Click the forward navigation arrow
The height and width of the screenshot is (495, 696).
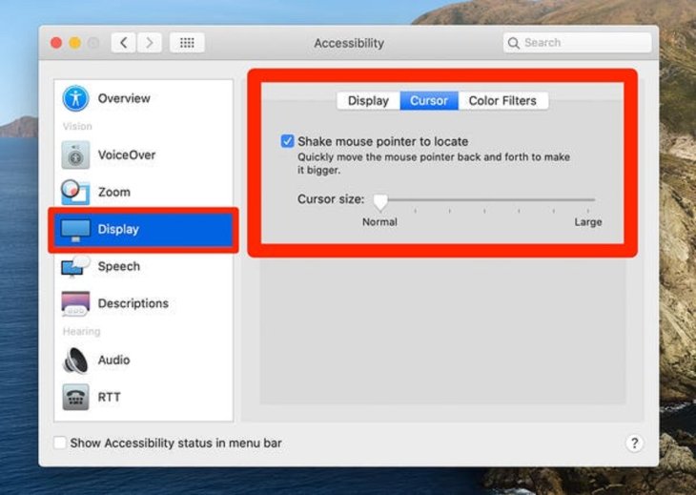(x=149, y=43)
